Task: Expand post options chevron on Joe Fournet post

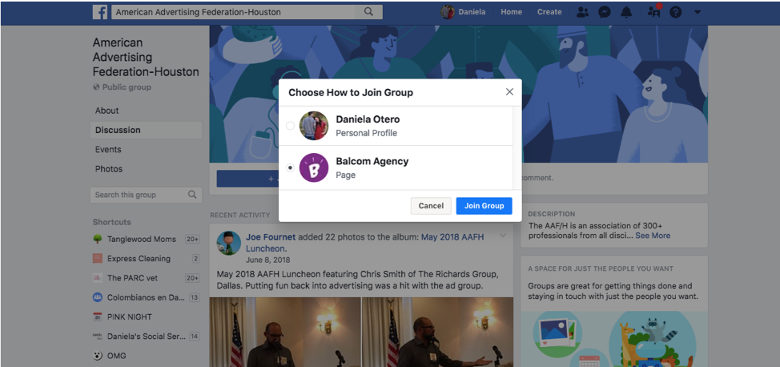Action: (x=503, y=236)
